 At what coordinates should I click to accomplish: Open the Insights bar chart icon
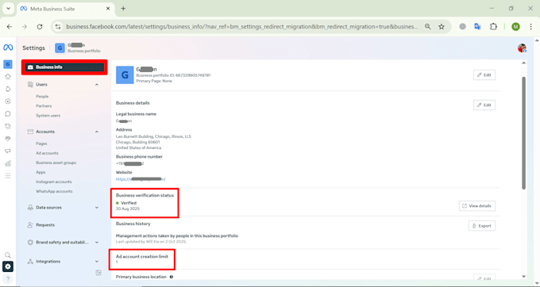pyautogui.click(x=8, y=163)
